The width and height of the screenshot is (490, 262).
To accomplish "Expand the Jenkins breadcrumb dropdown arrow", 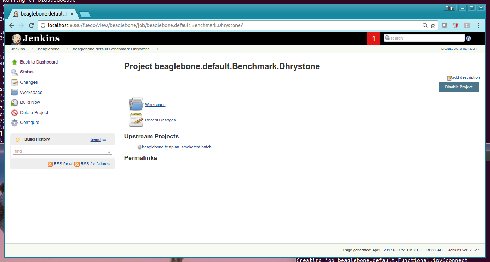I will click(x=32, y=49).
